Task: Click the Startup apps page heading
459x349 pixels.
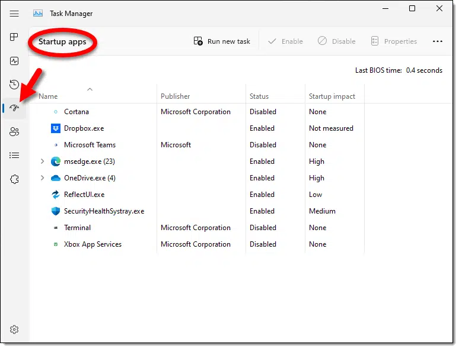Action: [x=62, y=42]
